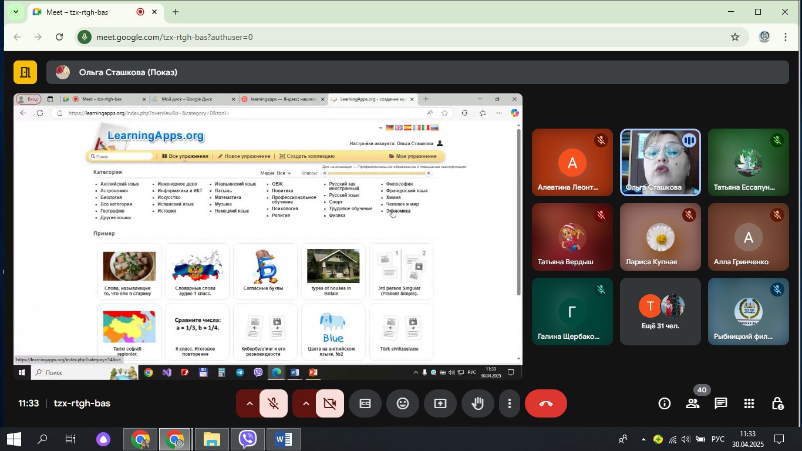Open Chrome tab search dropdown arrow
802x451 pixels.
(16, 12)
